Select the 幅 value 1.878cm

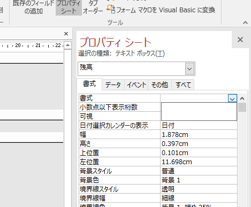(x=199, y=135)
